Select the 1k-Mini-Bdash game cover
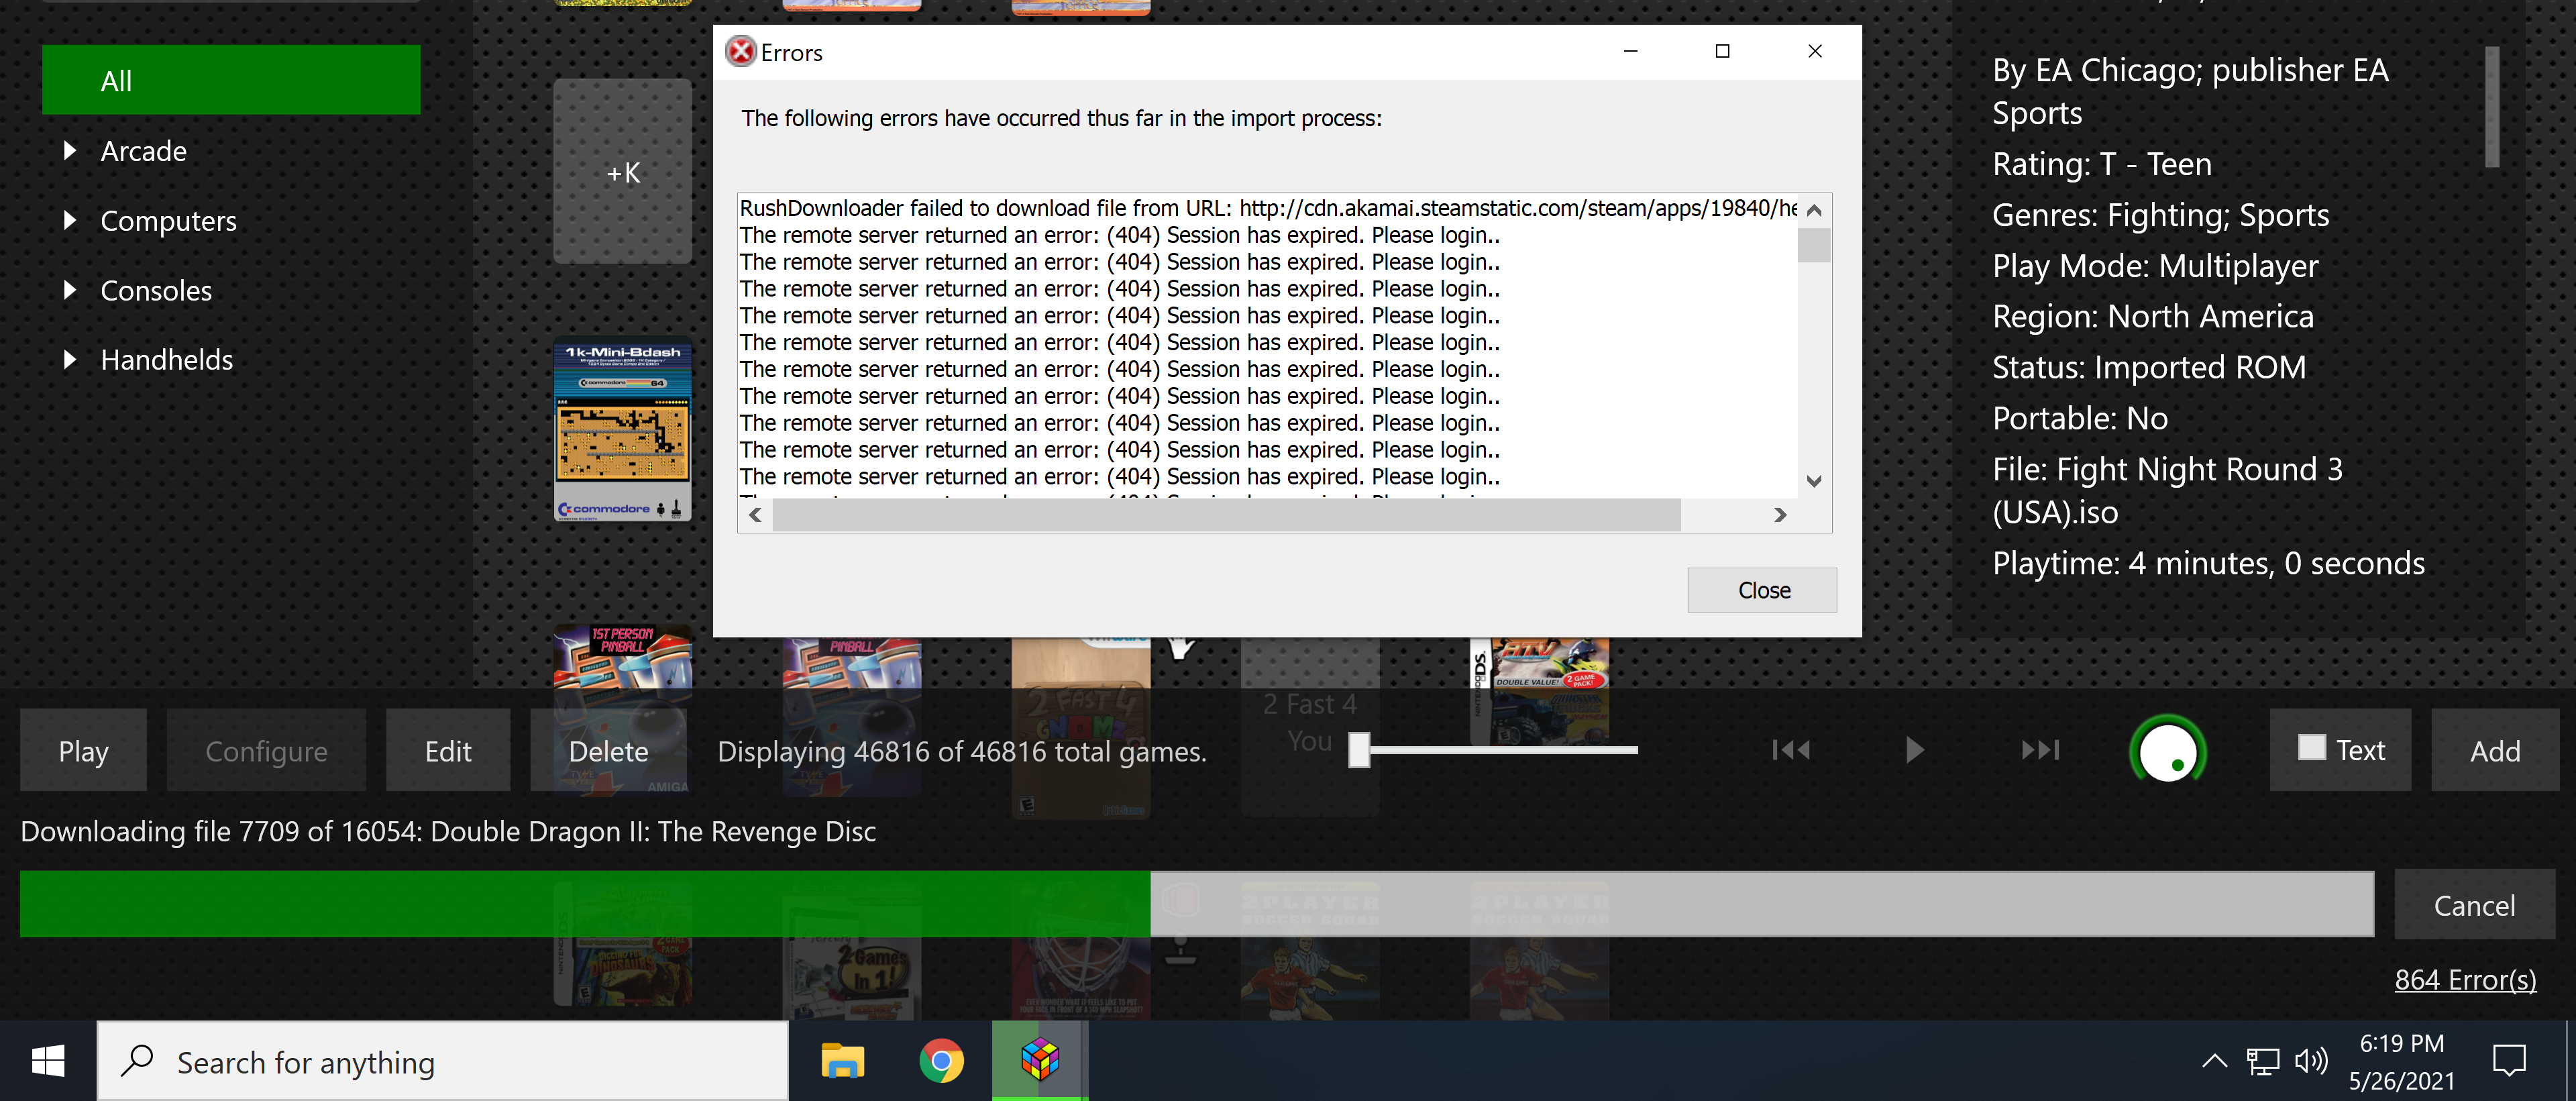The width and height of the screenshot is (2576, 1101). tap(623, 431)
